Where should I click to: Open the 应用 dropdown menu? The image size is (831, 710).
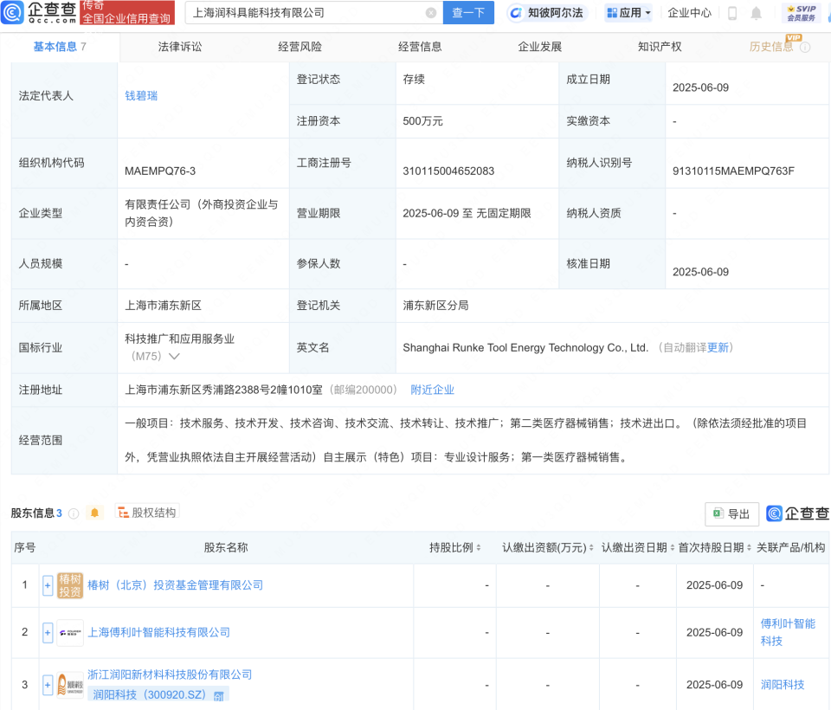pos(628,13)
